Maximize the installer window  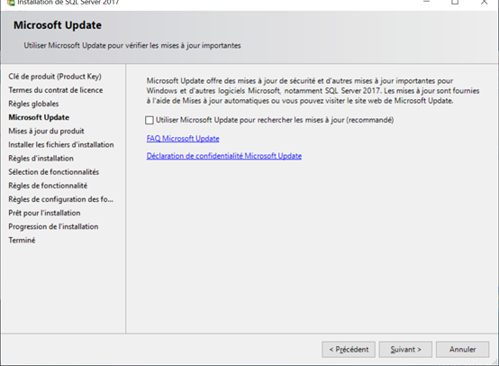click(x=455, y=2)
